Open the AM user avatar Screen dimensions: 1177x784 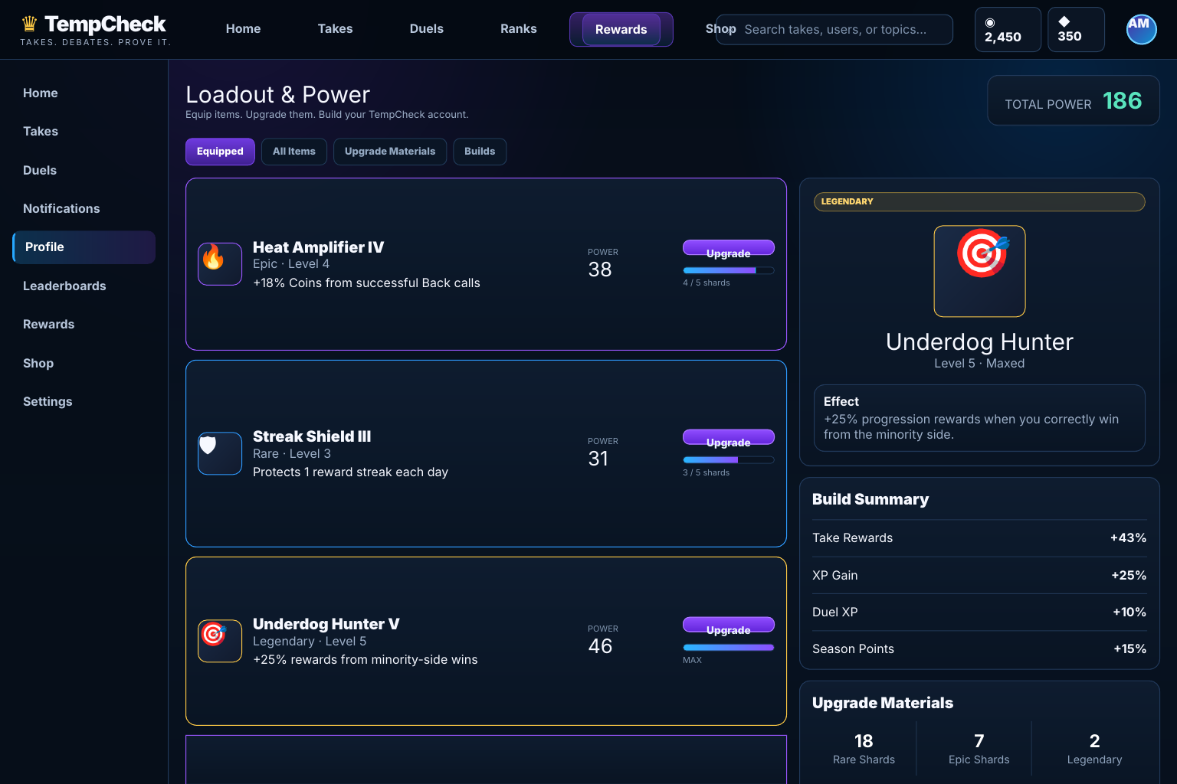pyautogui.click(x=1141, y=29)
